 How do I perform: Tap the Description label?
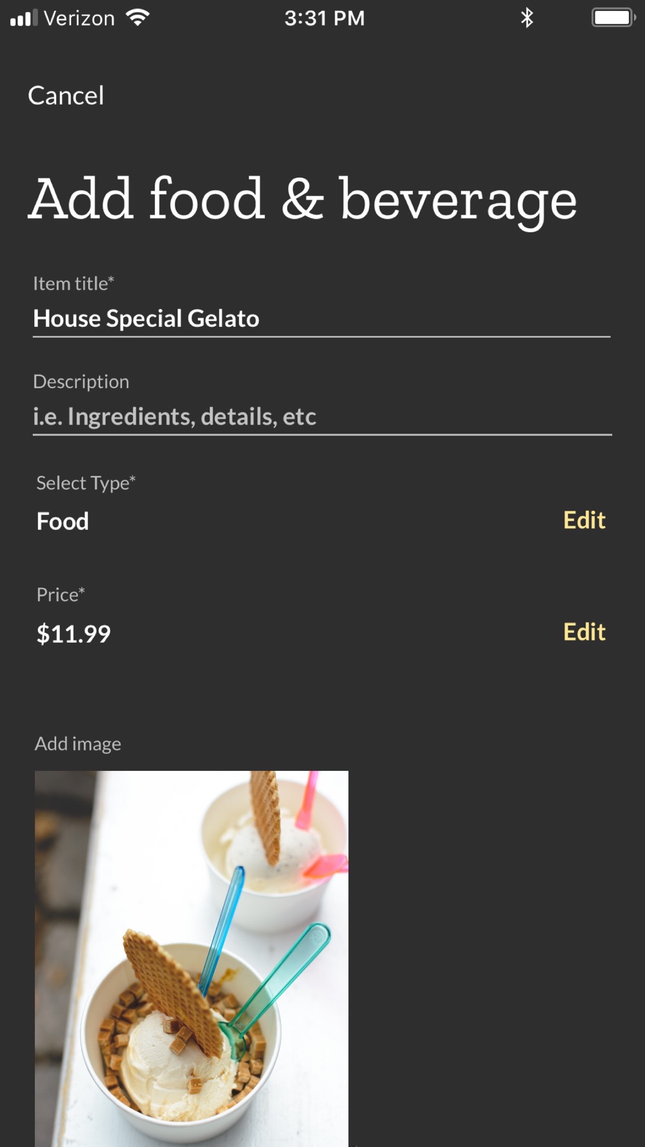81,381
